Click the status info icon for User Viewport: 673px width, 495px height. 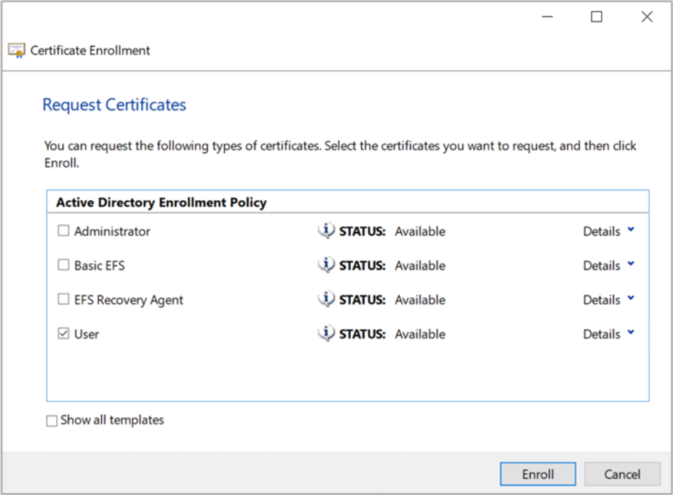pyautogui.click(x=326, y=333)
